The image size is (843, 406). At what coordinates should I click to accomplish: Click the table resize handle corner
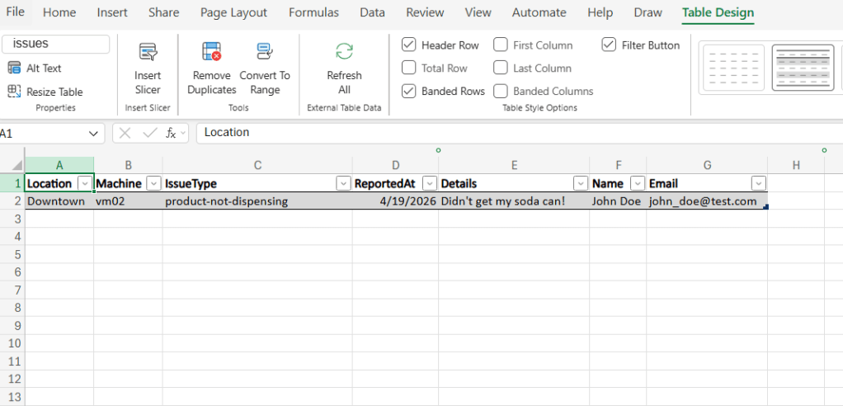tap(765, 206)
